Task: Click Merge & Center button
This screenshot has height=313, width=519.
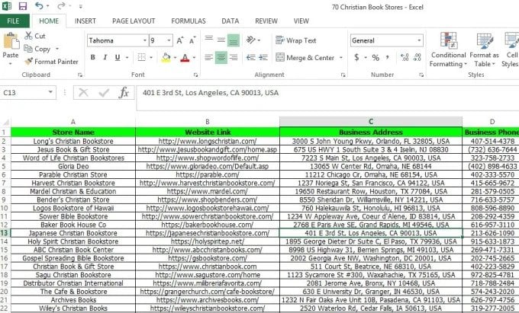Action: (x=305, y=57)
